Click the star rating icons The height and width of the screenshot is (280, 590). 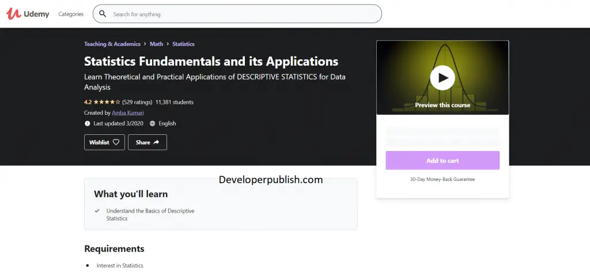click(x=107, y=102)
